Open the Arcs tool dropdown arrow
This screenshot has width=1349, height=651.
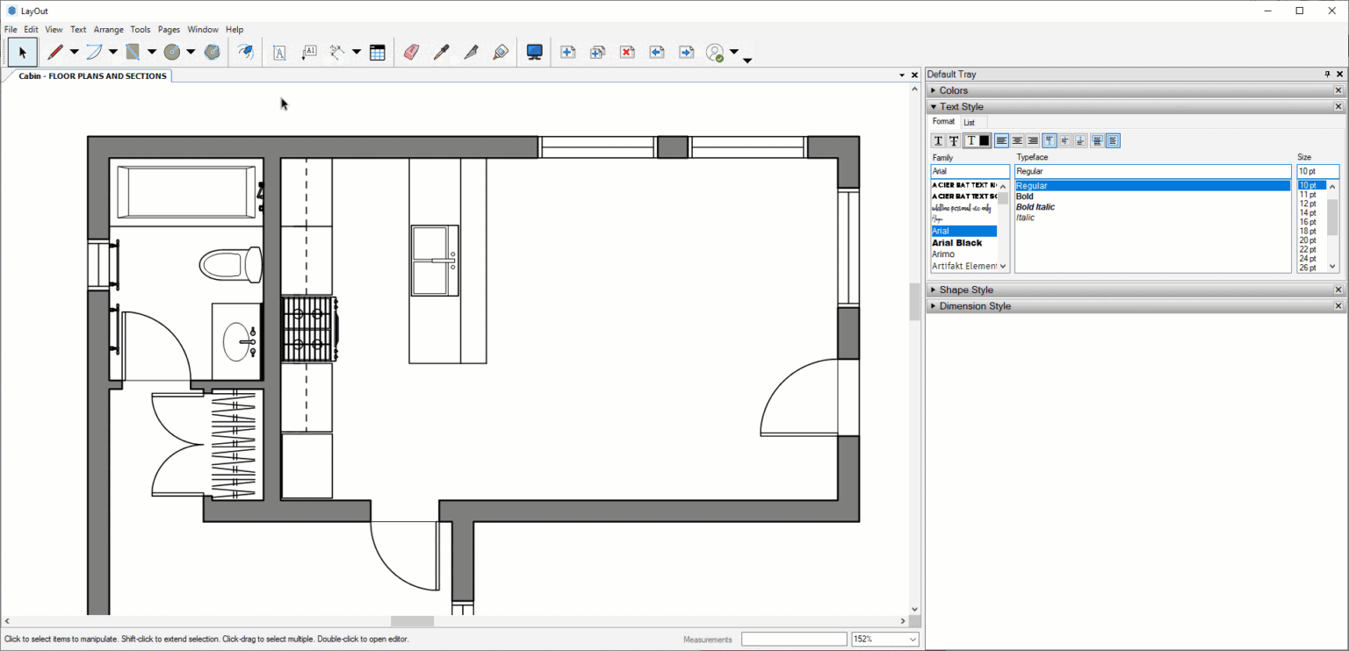click(112, 52)
